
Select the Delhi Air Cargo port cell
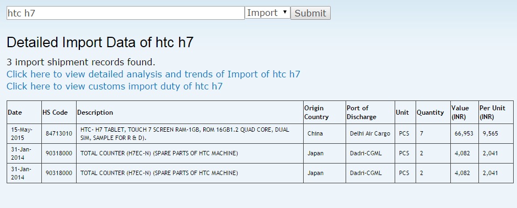[370, 133]
